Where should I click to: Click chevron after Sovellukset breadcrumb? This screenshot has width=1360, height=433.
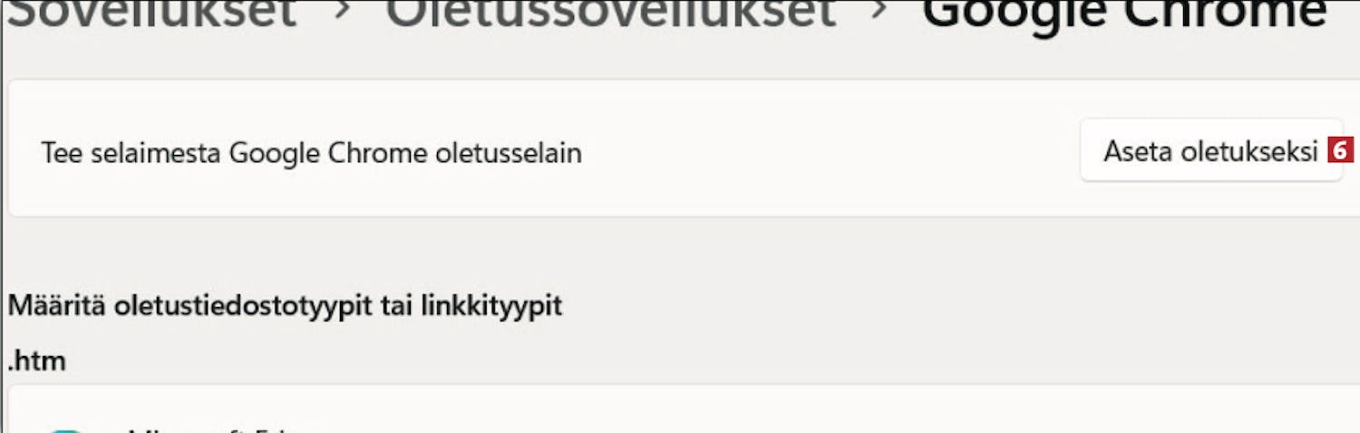tap(342, 13)
